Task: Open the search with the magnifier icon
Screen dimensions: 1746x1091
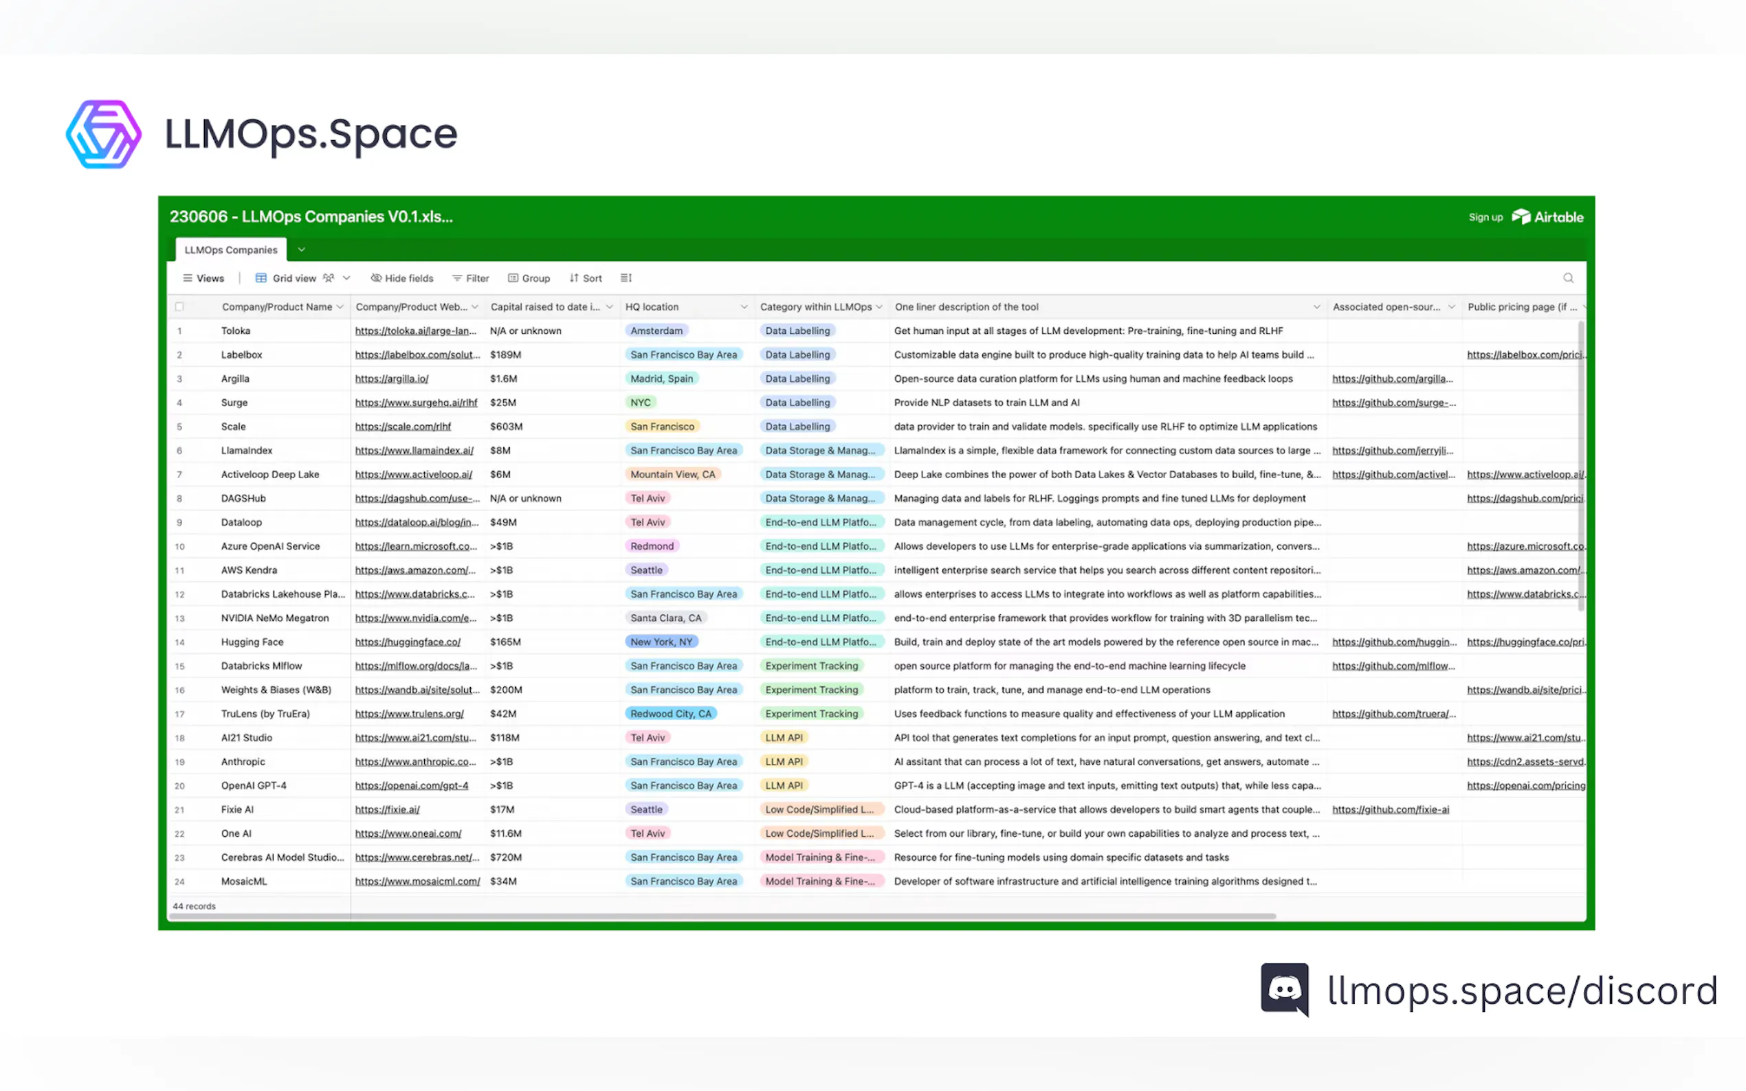Action: click(1568, 278)
